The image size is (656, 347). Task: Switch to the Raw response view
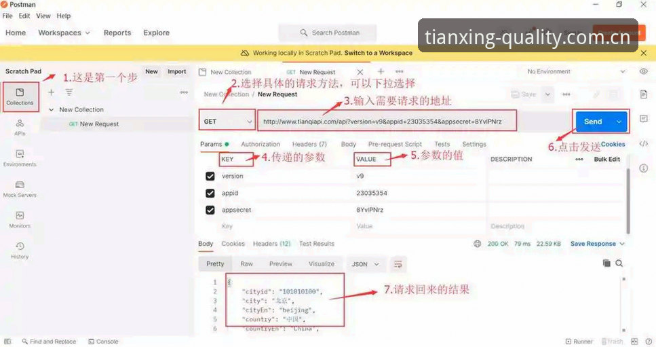[246, 264]
